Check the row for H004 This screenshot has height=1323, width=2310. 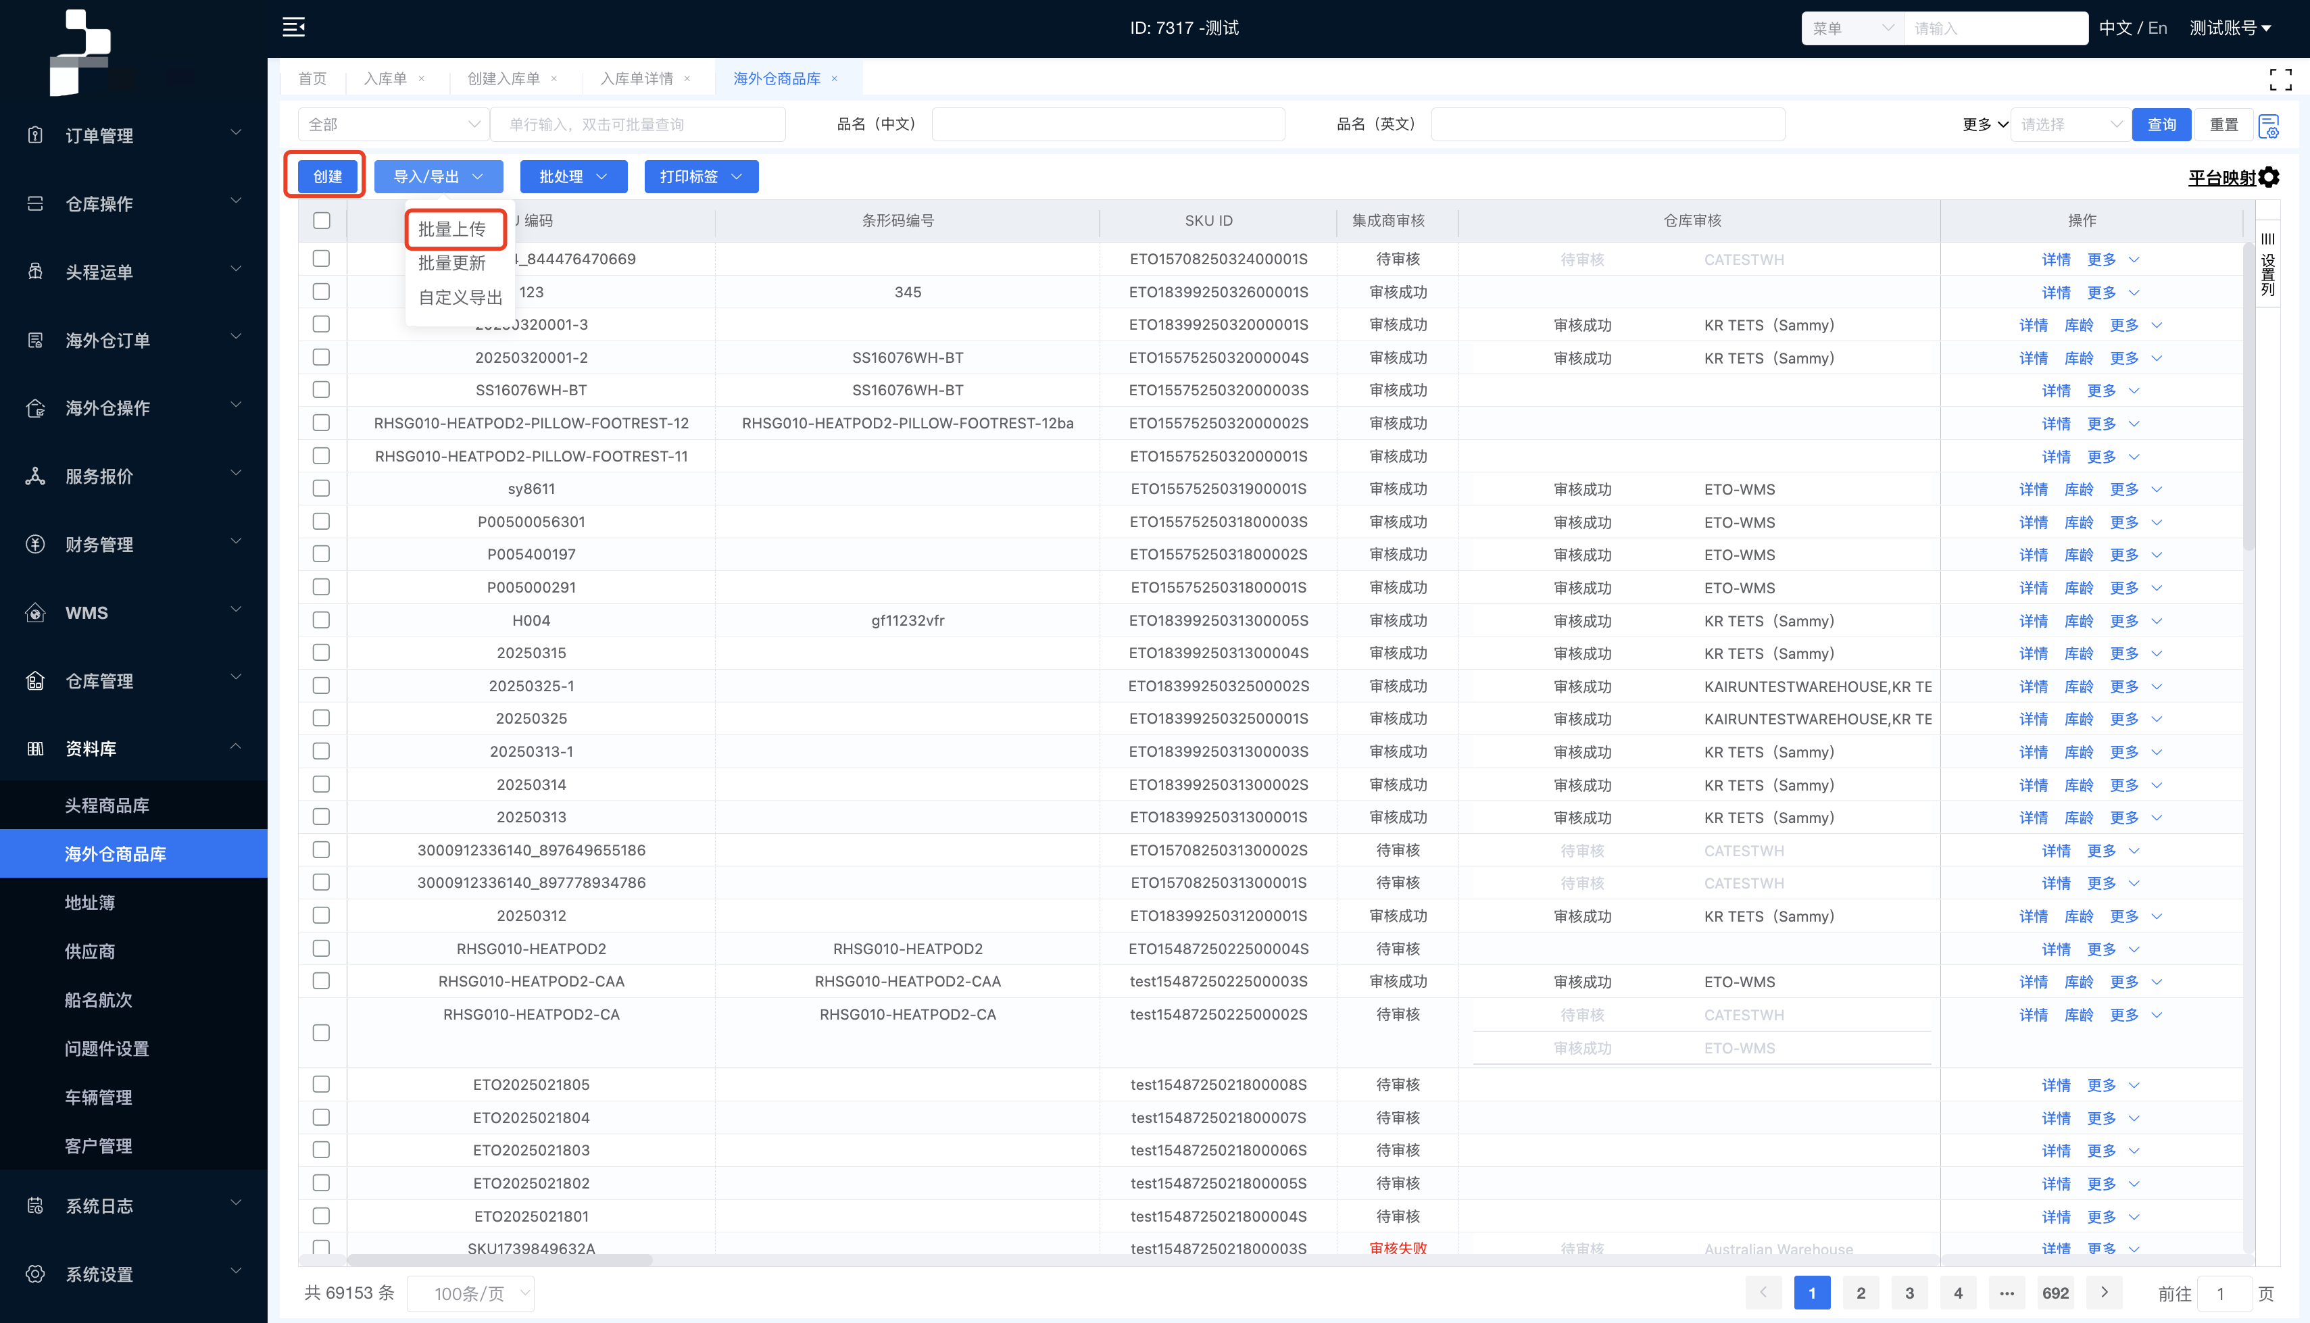tap(321, 620)
